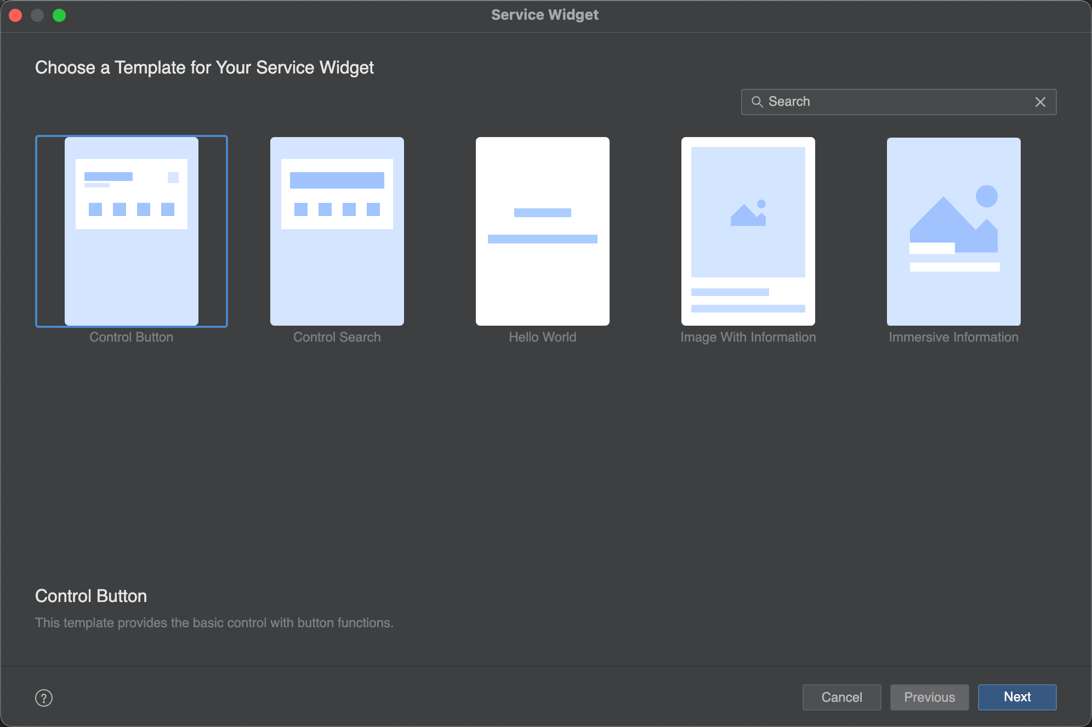
Task: Pick the Hello World template thumbnail
Action: tap(543, 231)
